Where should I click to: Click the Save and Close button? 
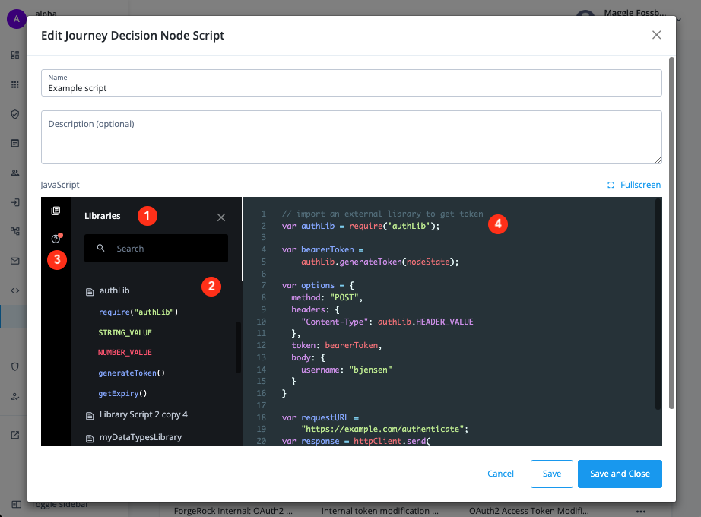coord(620,473)
